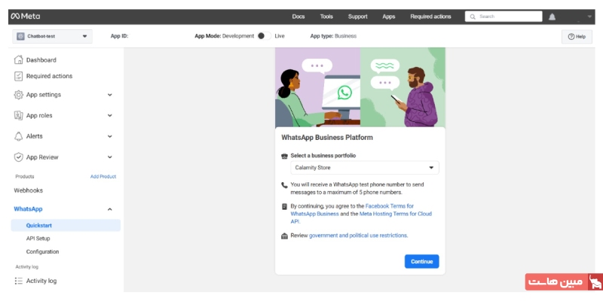Open the Docs menu in top bar
Screen dimensions: 603x301
298,16
